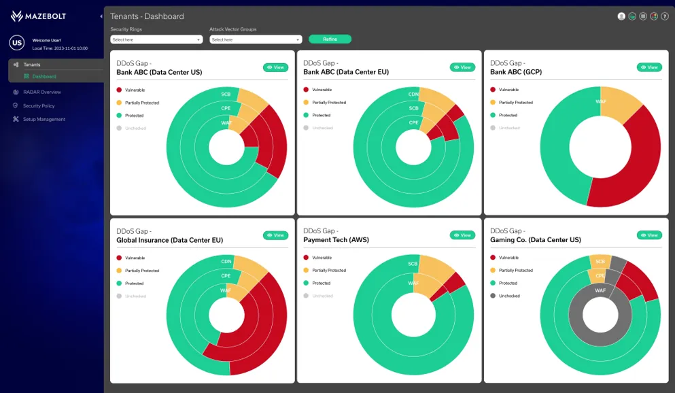Click the "Bank ABC (Data Center US)" card title

[x=159, y=72]
